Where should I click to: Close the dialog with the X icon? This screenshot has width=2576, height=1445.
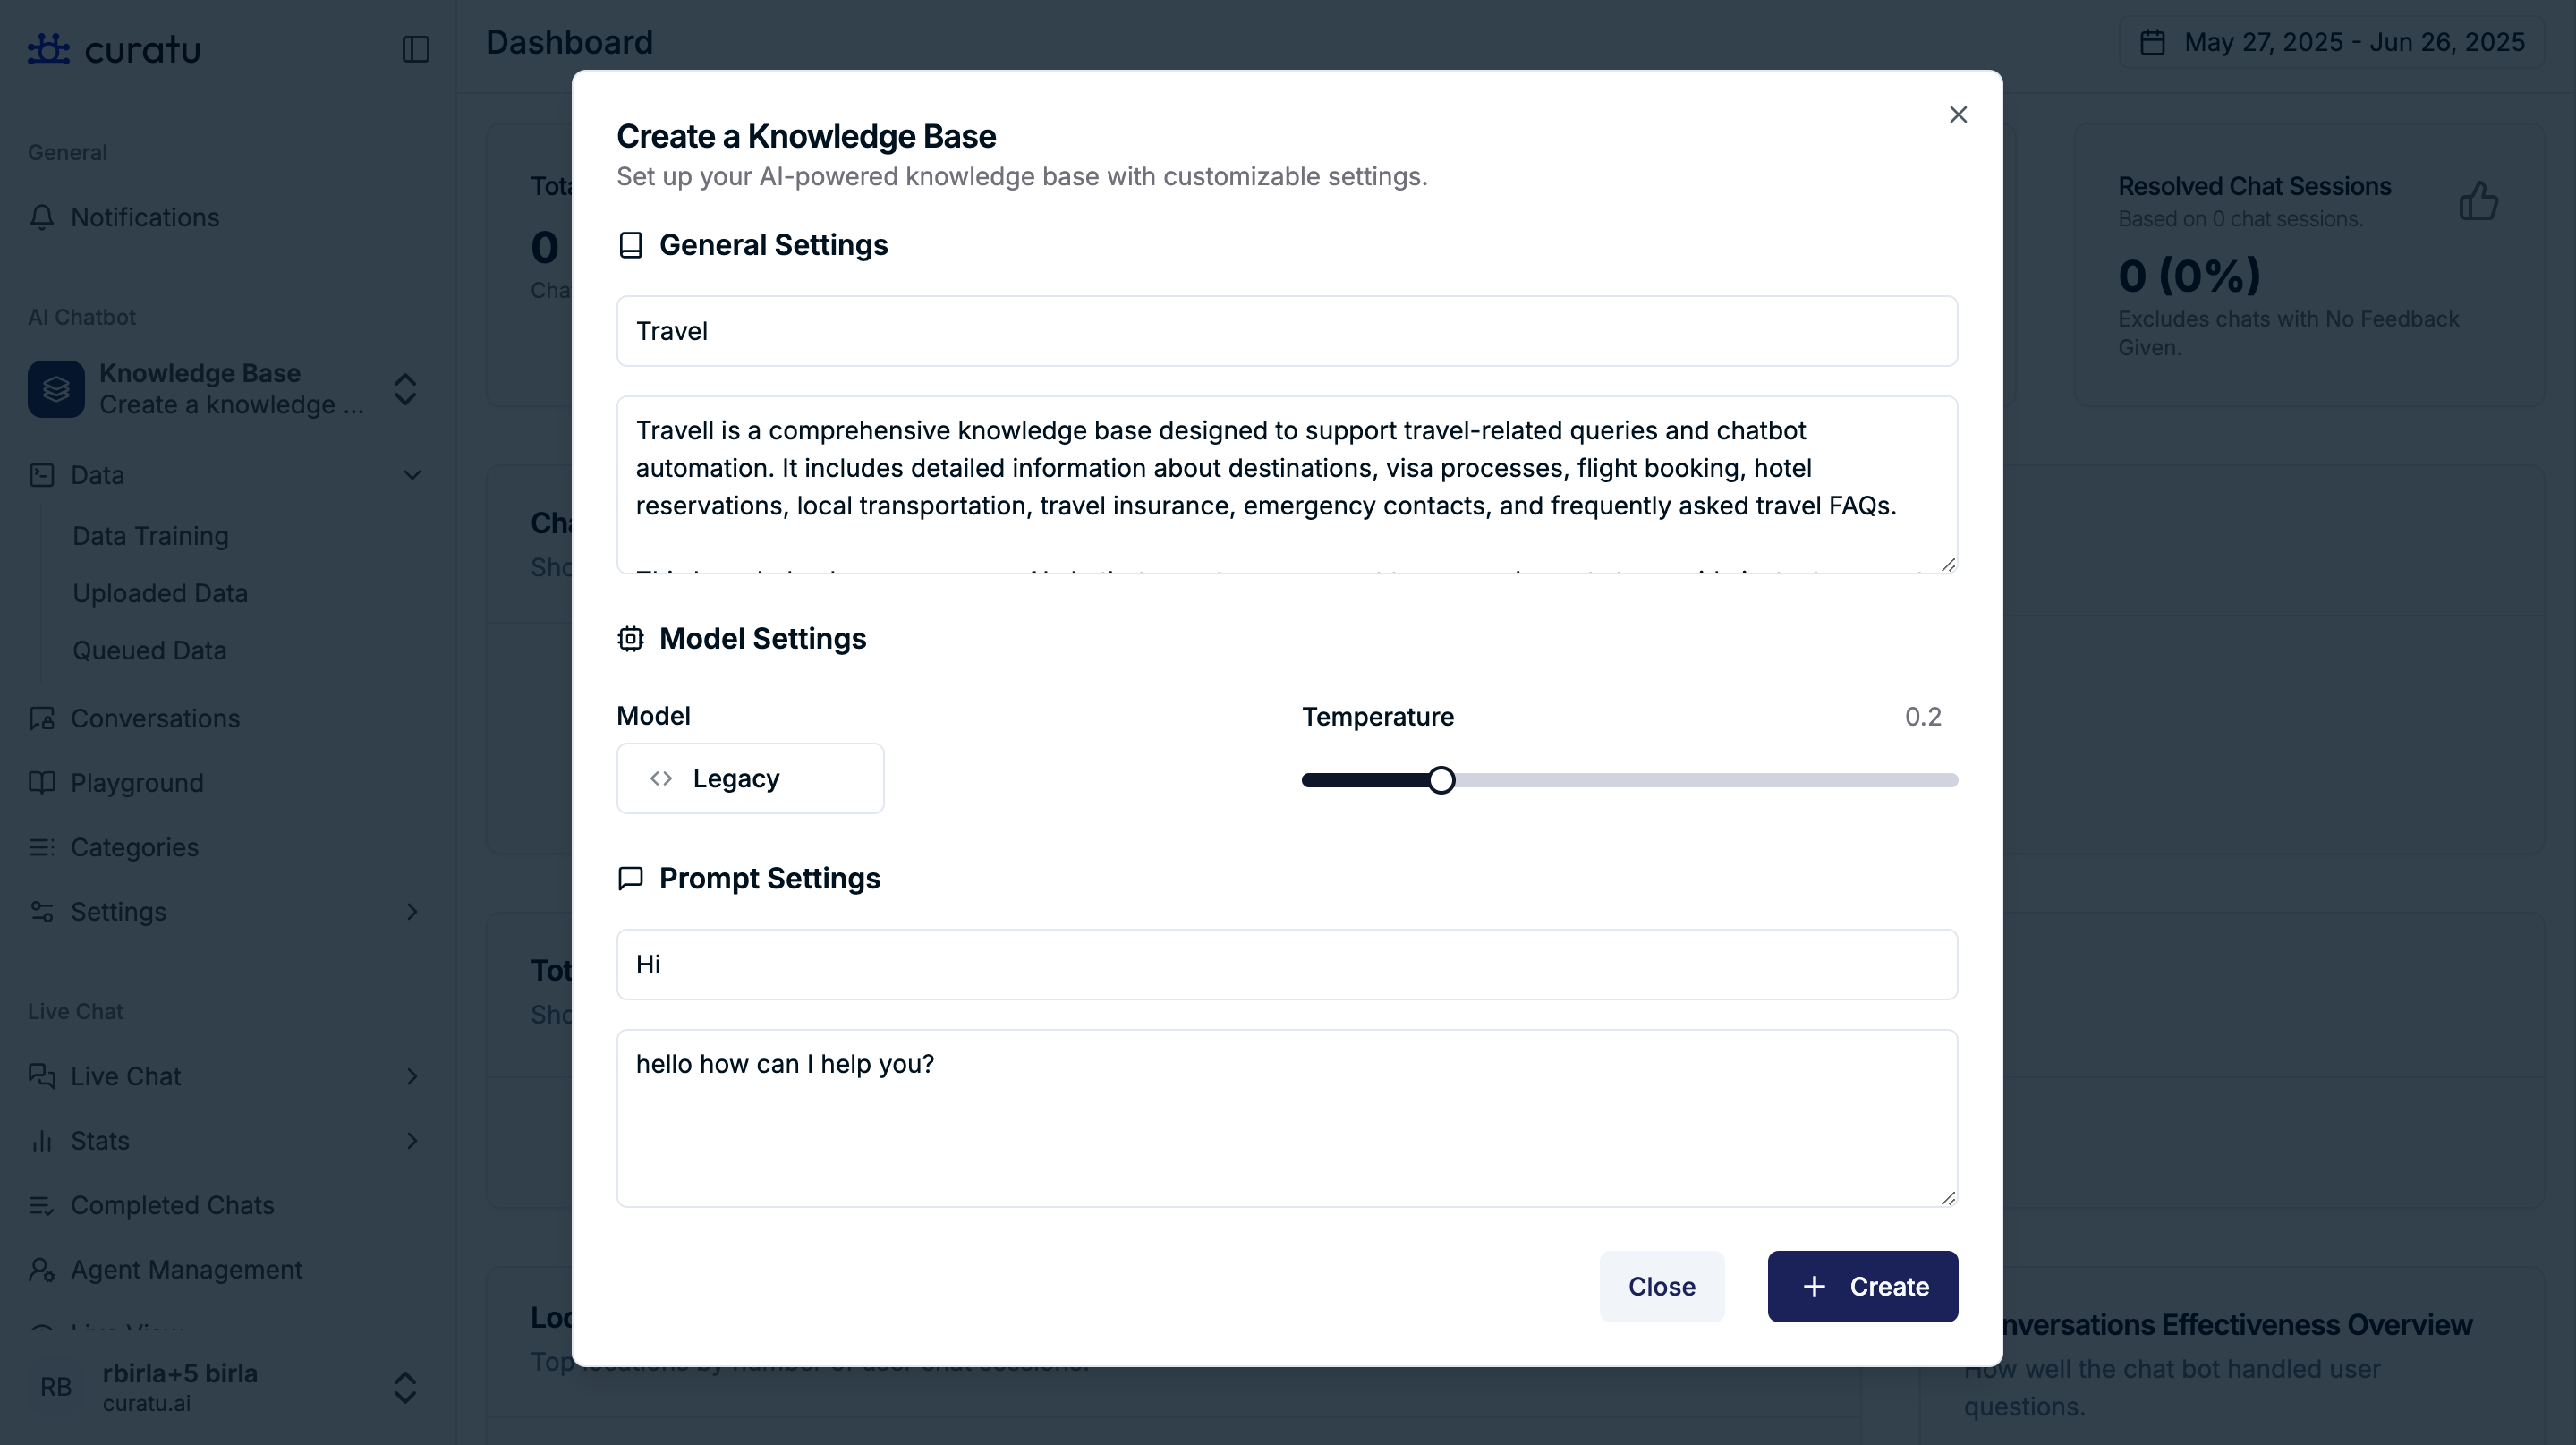click(x=1957, y=115)
